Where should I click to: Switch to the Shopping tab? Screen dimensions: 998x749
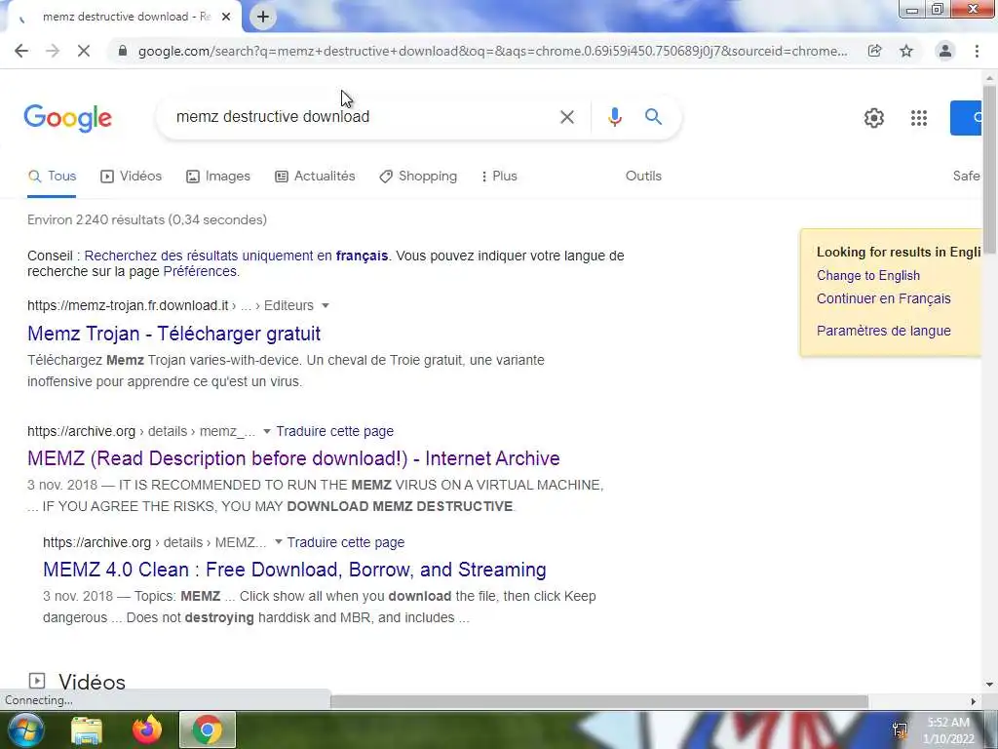click(418, 177)
